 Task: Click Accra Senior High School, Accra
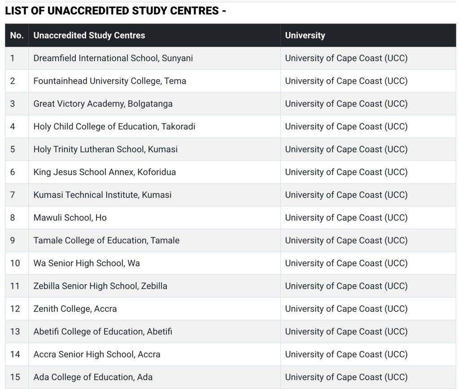96,355
